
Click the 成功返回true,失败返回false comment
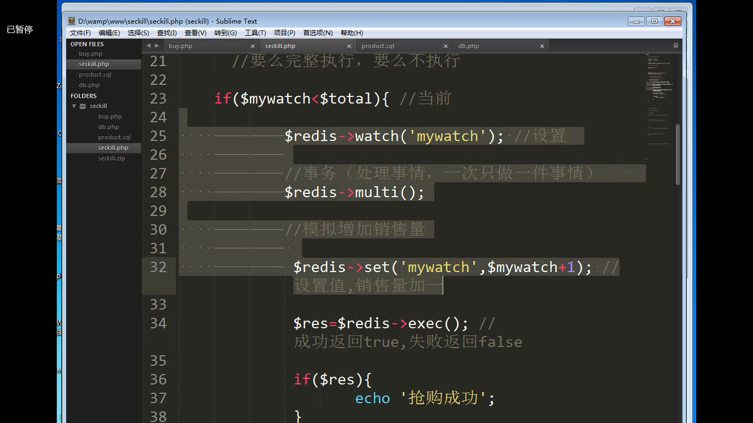[408, 342]
